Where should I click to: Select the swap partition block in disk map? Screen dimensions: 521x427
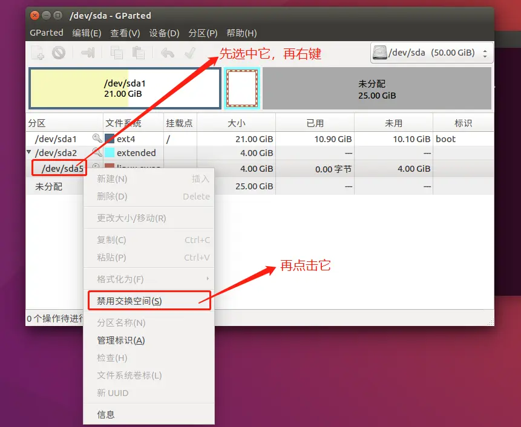coord(242,88)
